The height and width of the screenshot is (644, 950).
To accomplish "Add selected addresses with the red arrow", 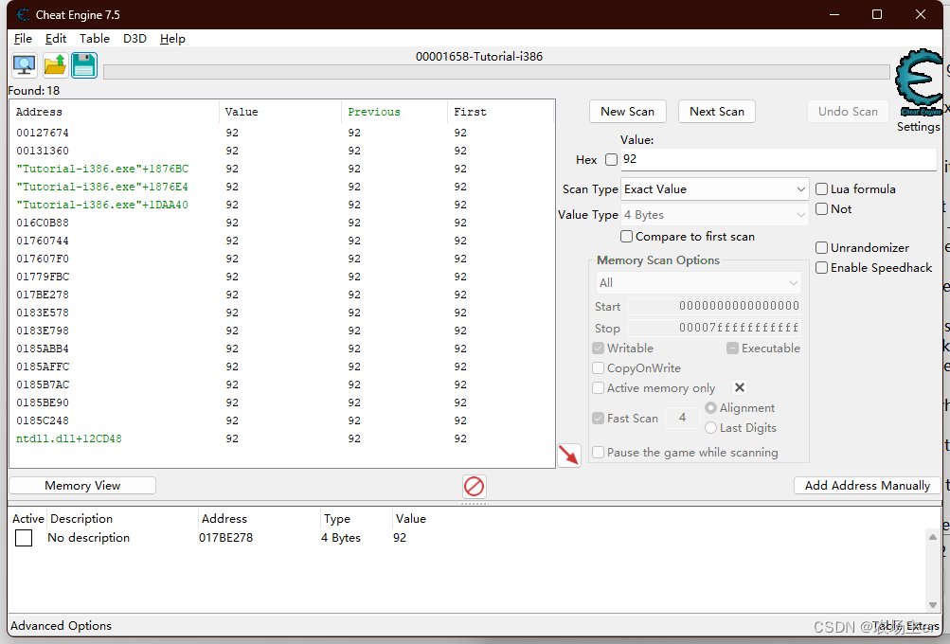I will point(569,455).
